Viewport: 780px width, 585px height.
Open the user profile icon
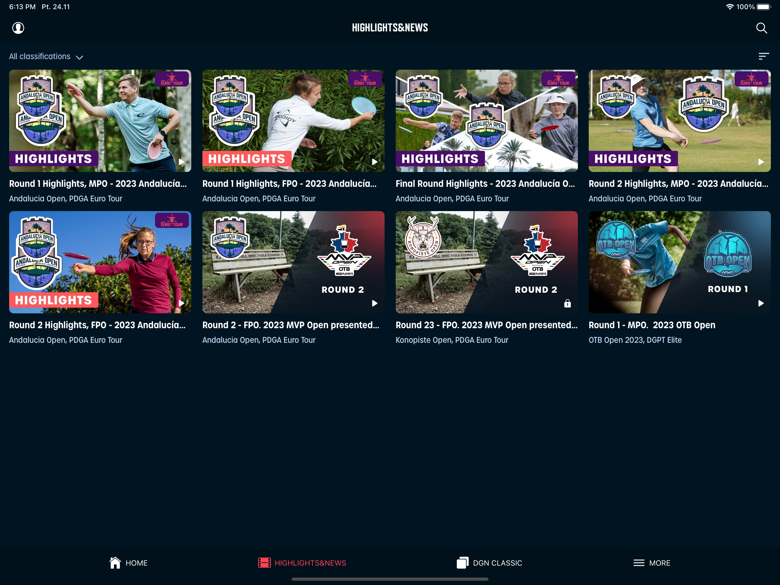point(18,28)
